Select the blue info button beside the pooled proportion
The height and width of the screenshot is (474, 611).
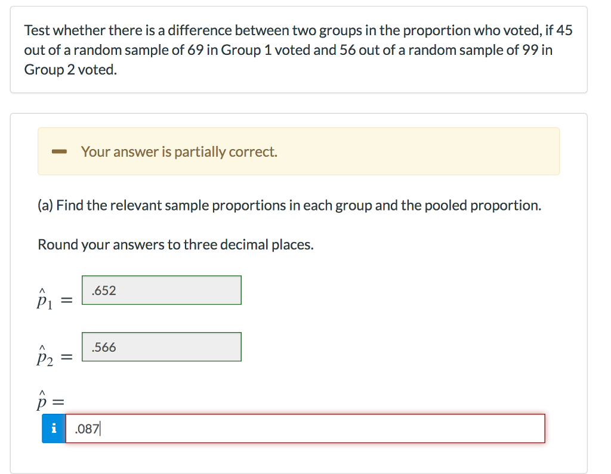(x=53, y=428)
